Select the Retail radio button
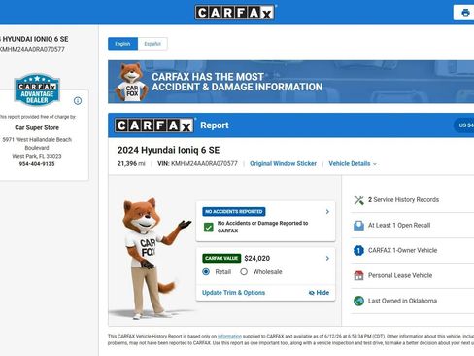 206,271
